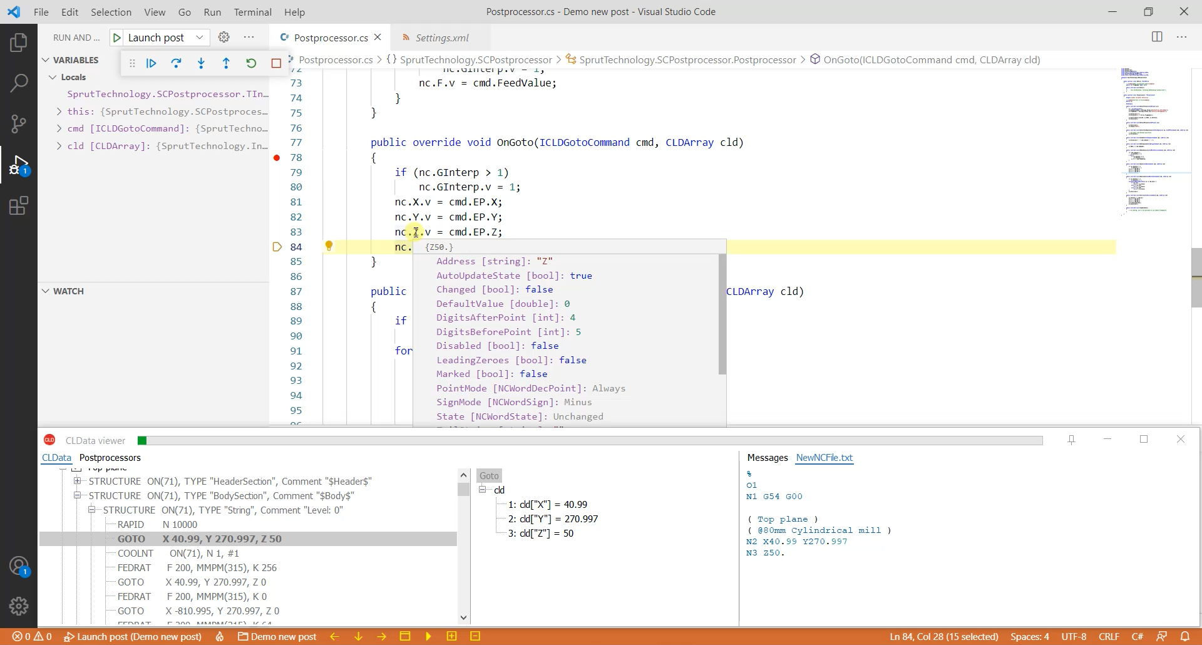Select the CLData tab

56,458
